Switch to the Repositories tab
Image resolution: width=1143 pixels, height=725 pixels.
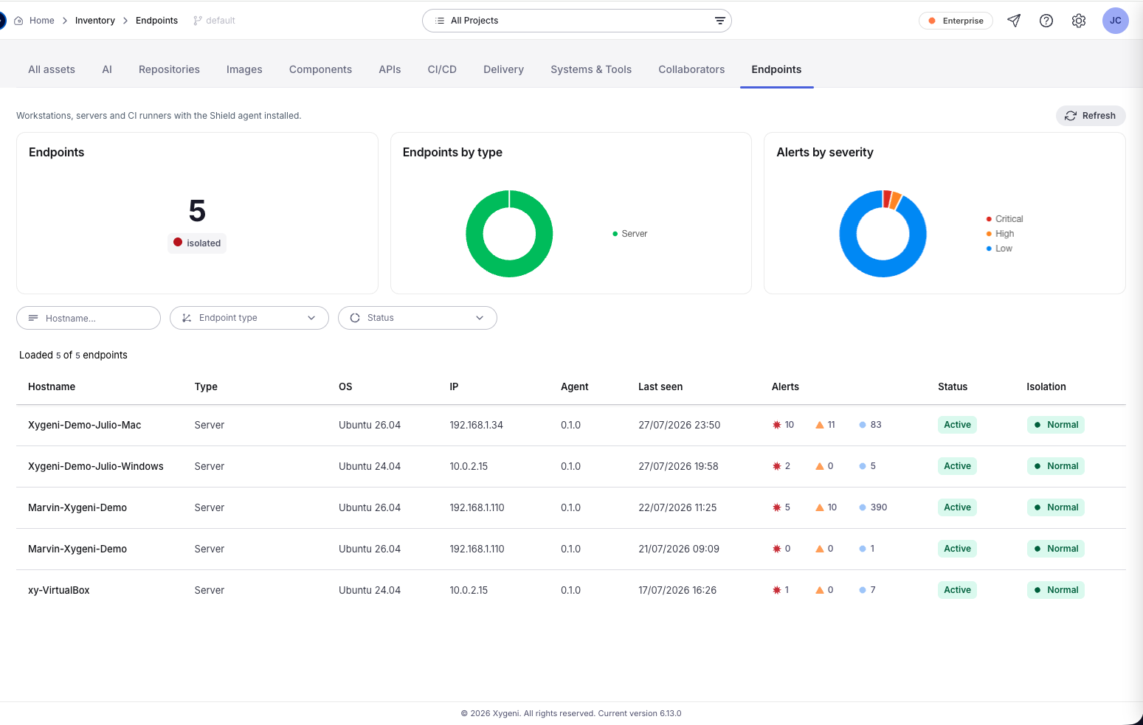(x=169, y=69)
